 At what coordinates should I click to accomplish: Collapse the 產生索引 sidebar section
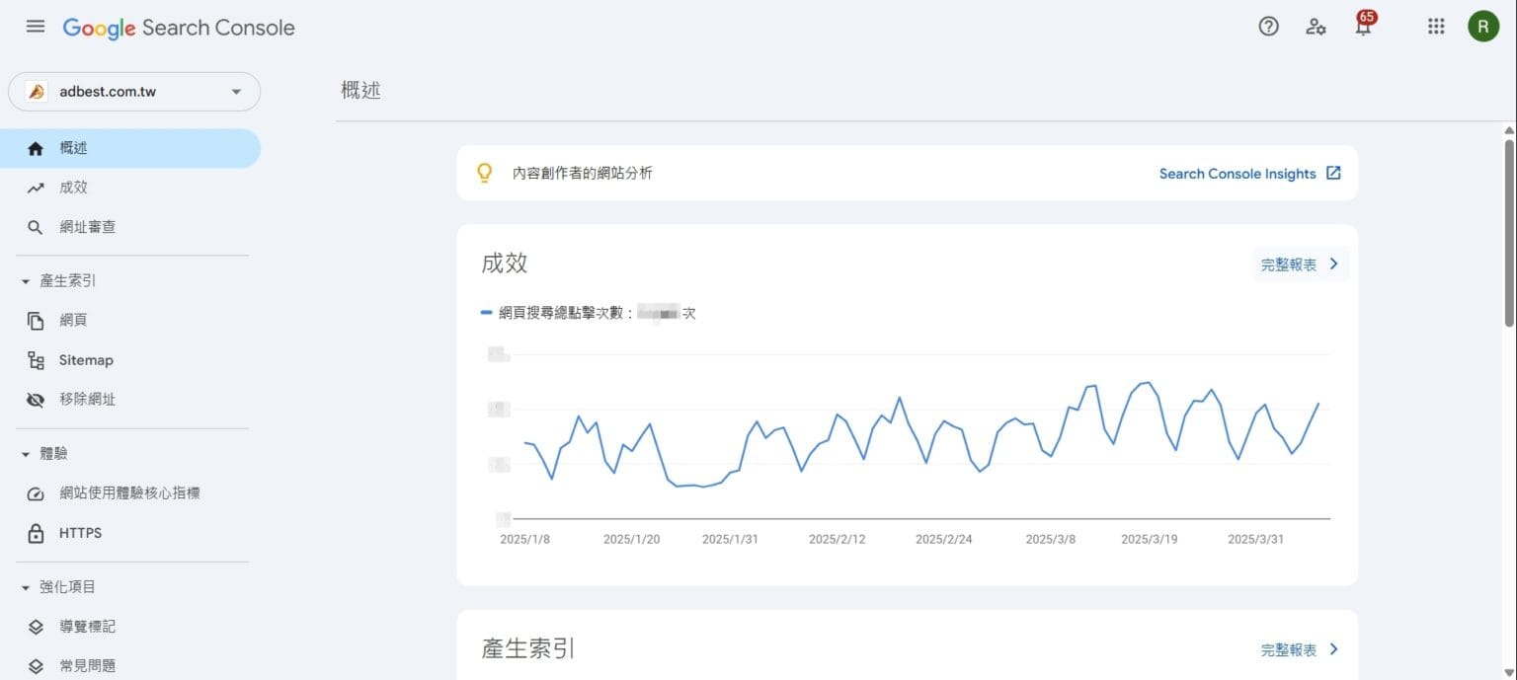click(x=26, y=281)
